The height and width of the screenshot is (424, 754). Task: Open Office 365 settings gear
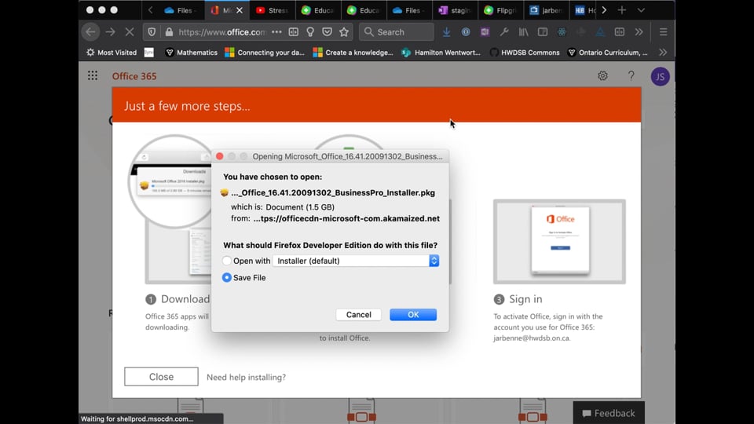click(x=602, y=76)
